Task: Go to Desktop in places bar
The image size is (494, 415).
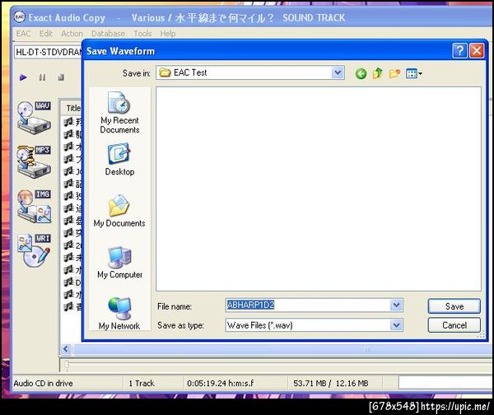Action: [x=119, y=160]
